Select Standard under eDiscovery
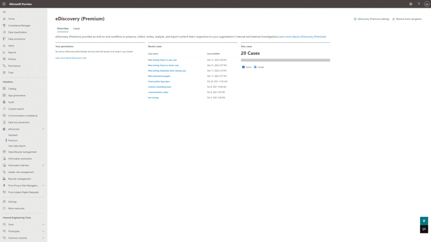This screenshot has height=242, width=431. 13,135
